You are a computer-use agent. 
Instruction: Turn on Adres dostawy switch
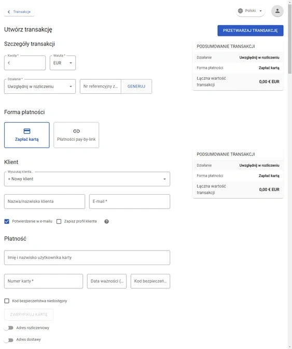(9, 340)
